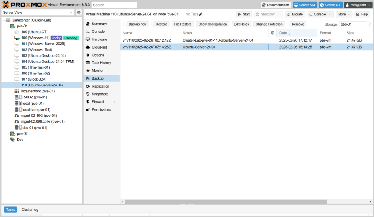374x217 pixels.
Task: Expand the pve-02 node
Action: pos(9,134)
